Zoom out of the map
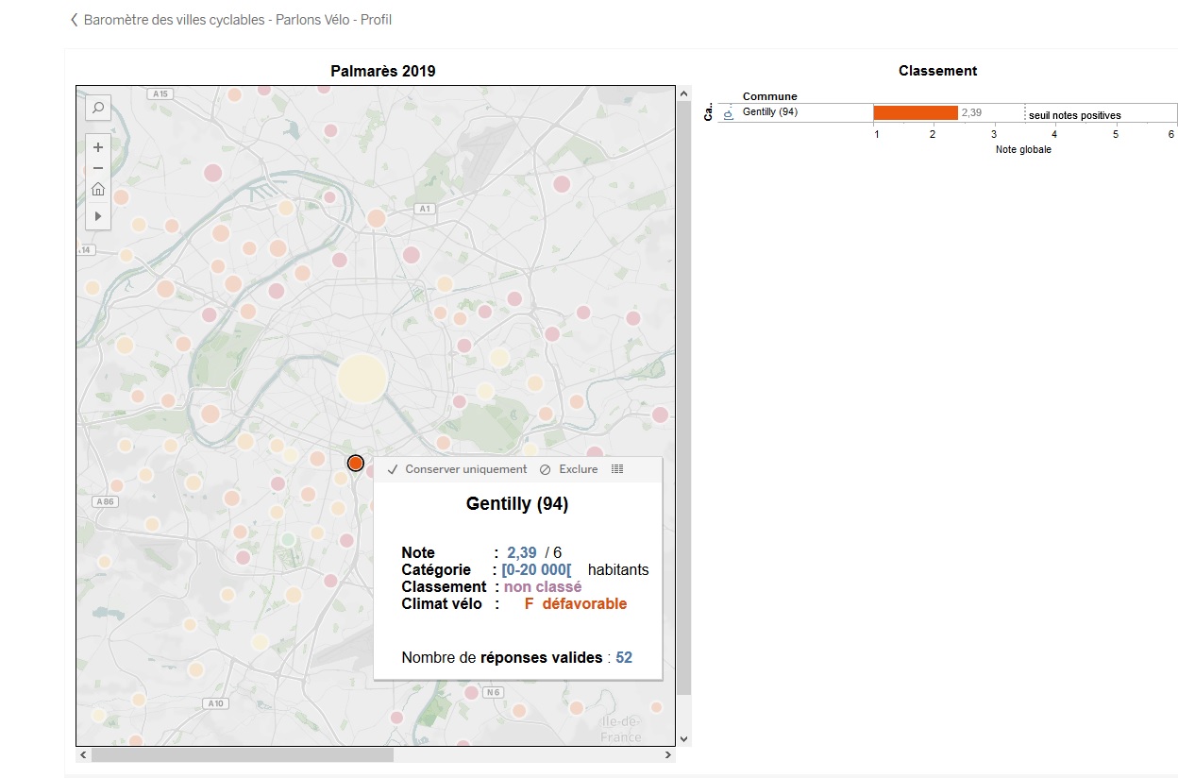The width and height of the screenshot is (1178, 778). (x=98, y=168)
